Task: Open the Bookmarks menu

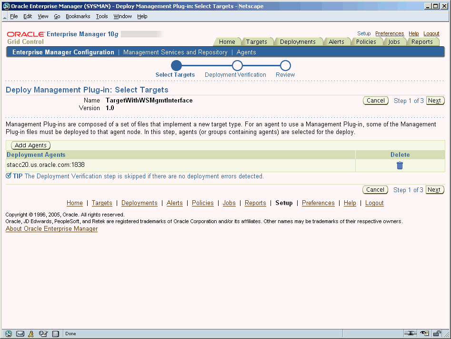Action: 78,16
